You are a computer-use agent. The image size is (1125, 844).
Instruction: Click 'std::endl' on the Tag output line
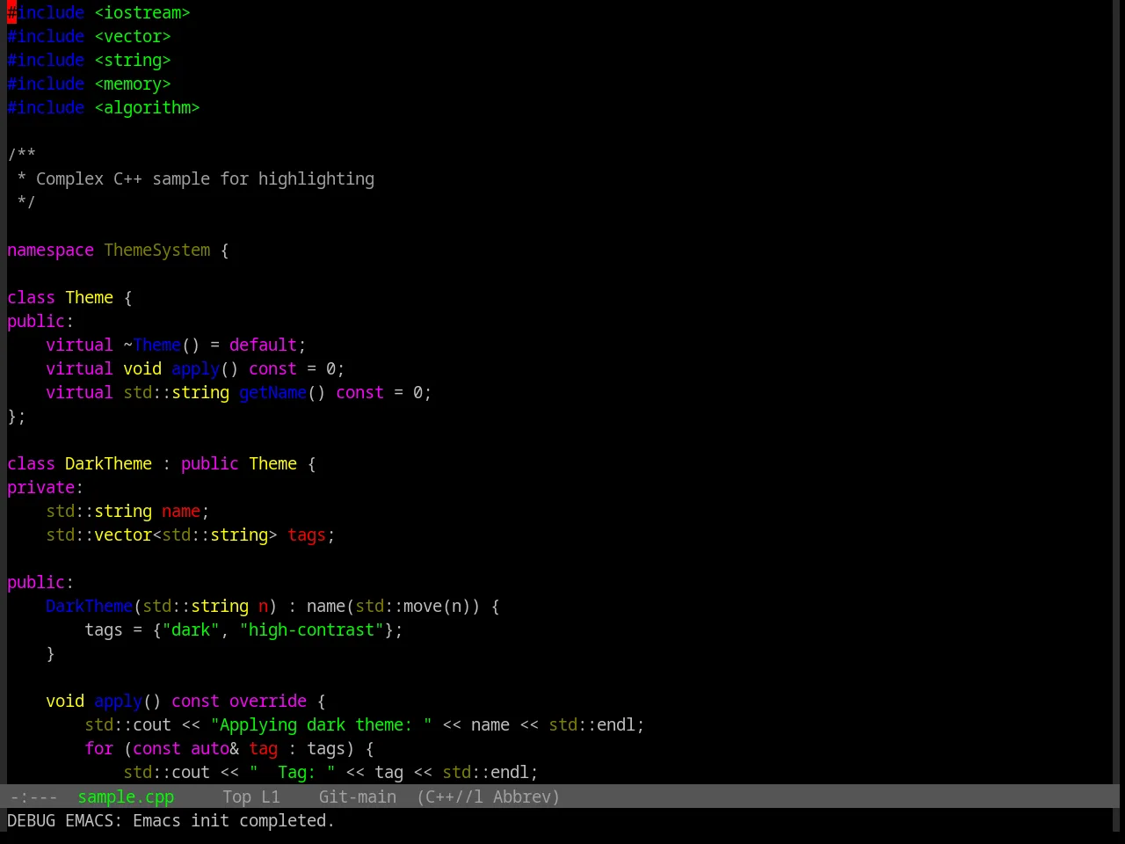click(485, 772)
